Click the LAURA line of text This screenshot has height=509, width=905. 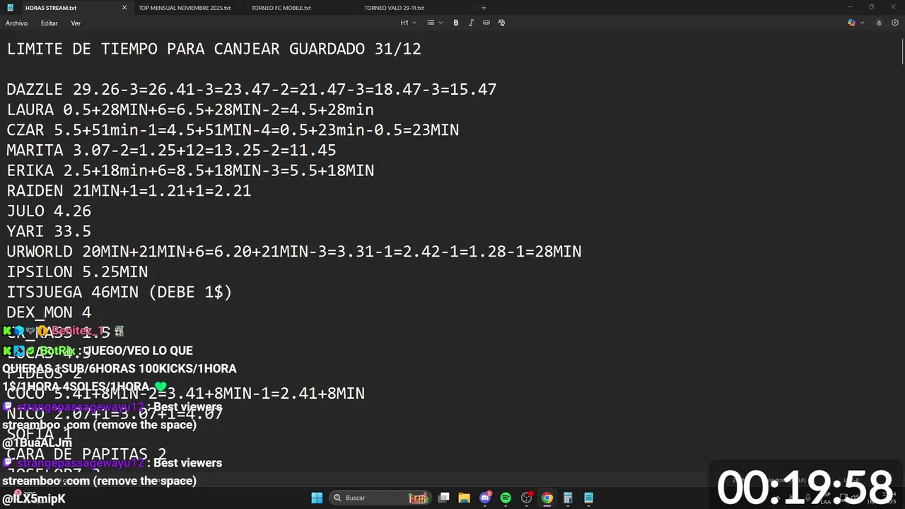click(x=190, y=110)
